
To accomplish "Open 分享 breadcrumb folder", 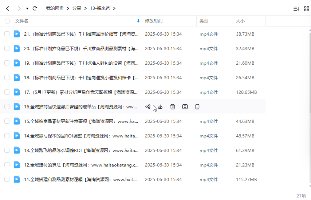I will pos(77,8).
